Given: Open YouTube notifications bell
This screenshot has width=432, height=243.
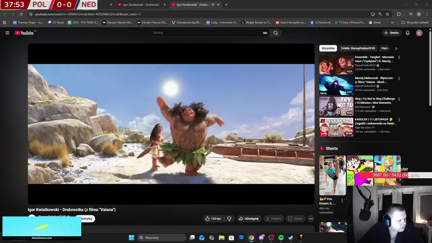Looking at the screenshot, I should (x=407, y=33).
